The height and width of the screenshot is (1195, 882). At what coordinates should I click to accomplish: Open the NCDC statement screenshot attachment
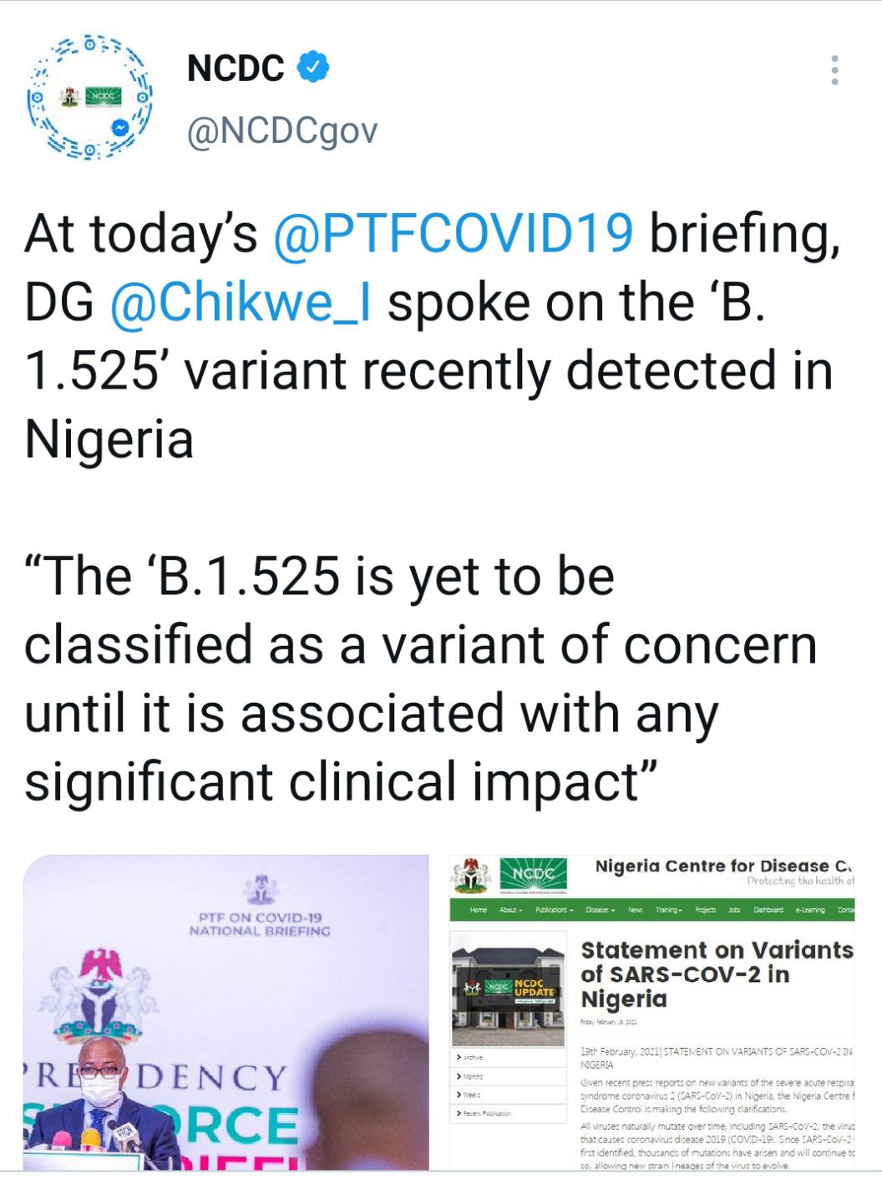(651, 1012)
